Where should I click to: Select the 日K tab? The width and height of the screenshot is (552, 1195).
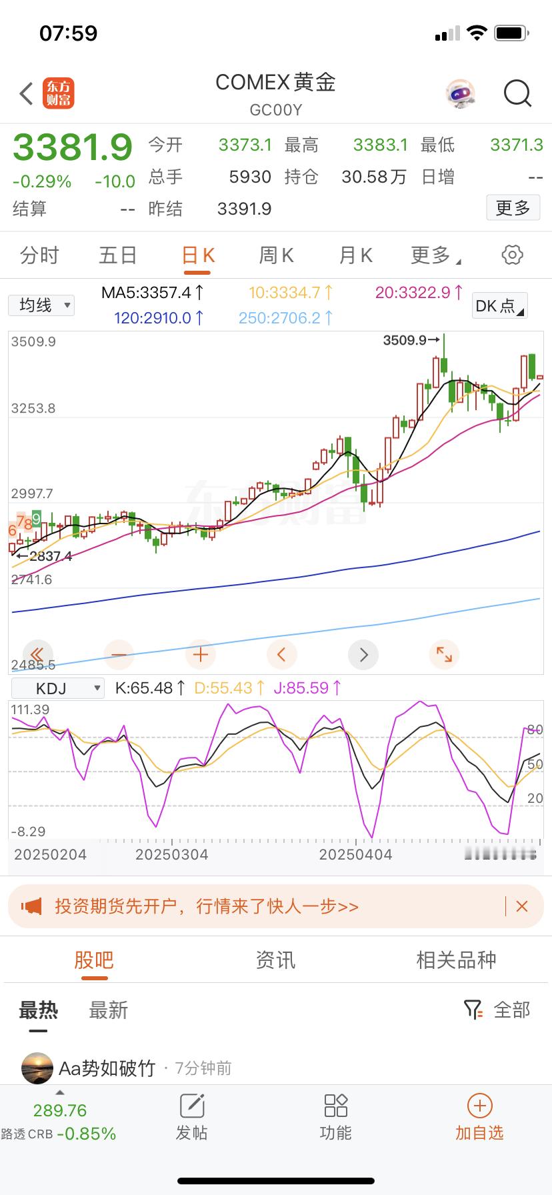point(198,255)
